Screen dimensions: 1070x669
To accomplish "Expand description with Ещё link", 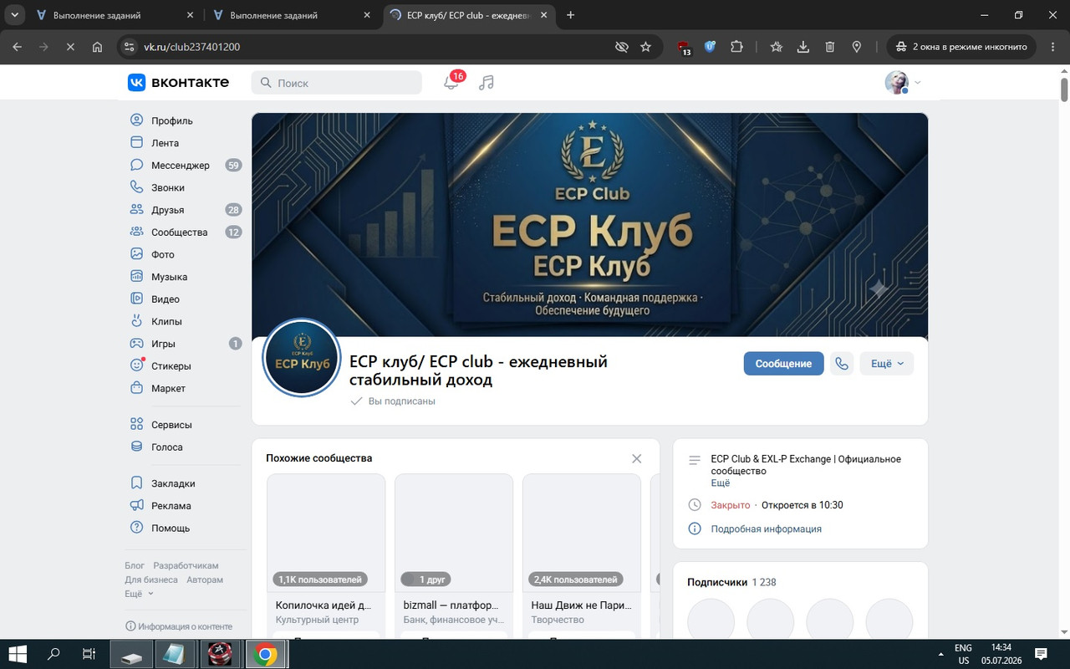I will click(x=720, y=483).
